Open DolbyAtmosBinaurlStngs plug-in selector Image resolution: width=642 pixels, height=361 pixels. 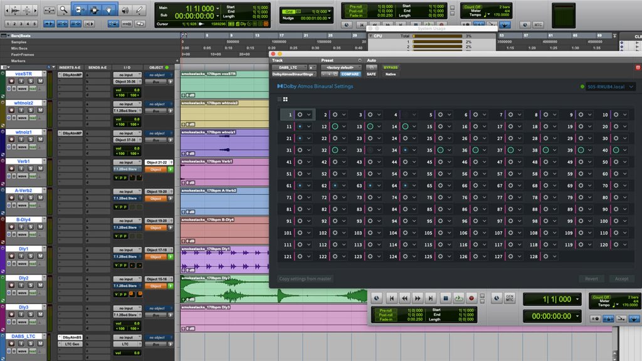pos(294,74)
